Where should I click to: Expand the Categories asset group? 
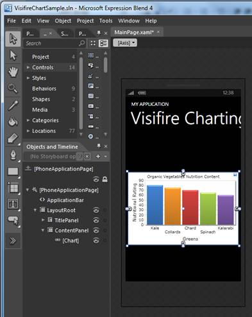click(28, 120)
